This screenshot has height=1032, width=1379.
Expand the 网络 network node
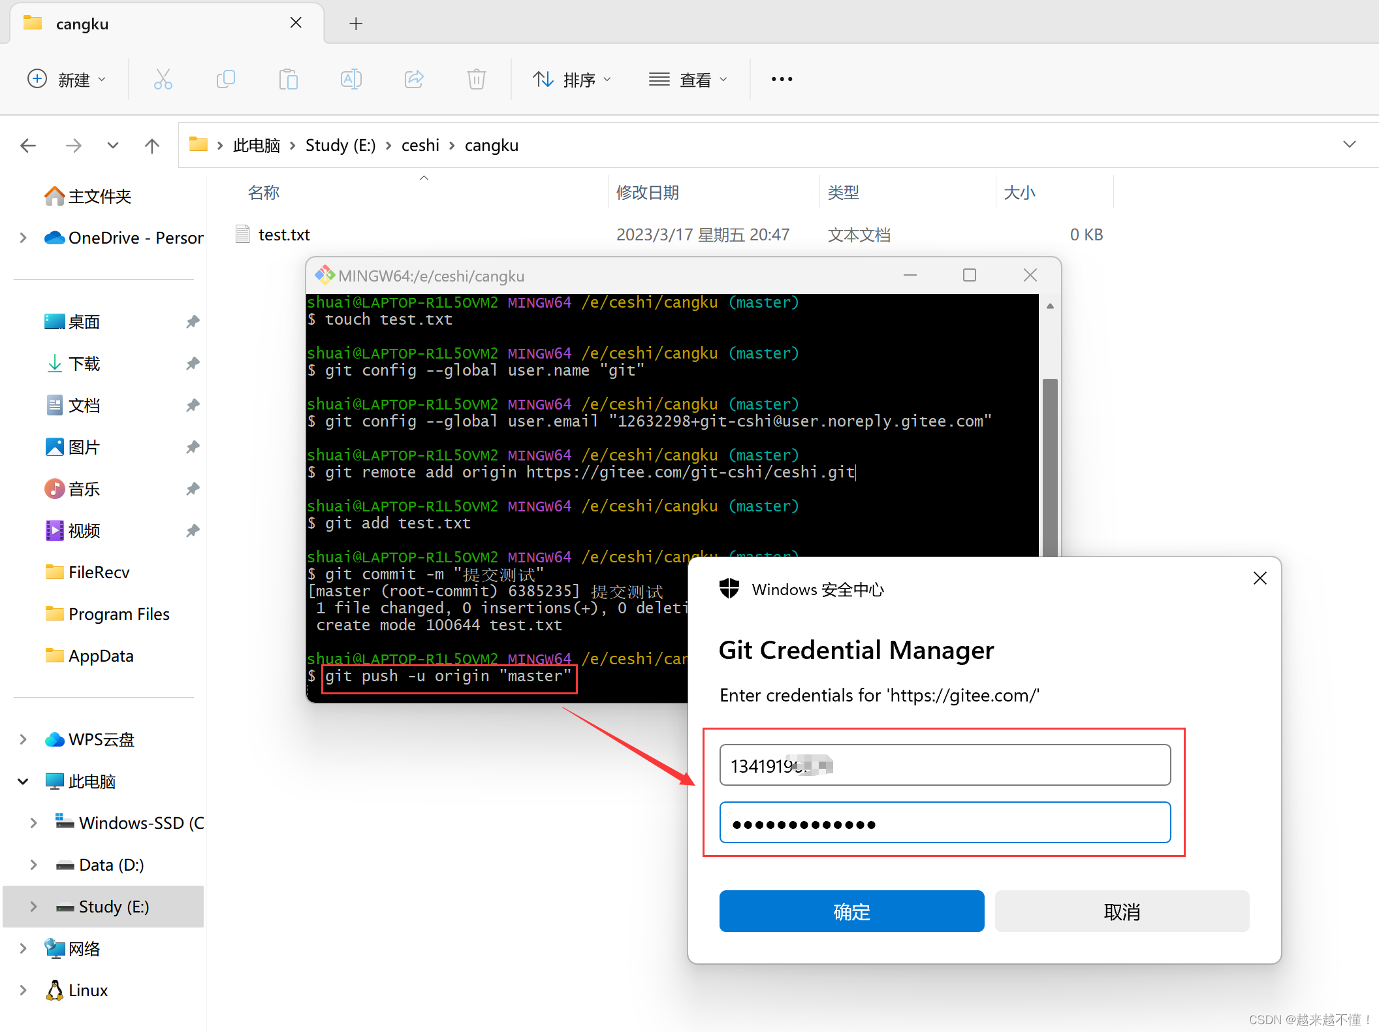(x=24, y=948)
